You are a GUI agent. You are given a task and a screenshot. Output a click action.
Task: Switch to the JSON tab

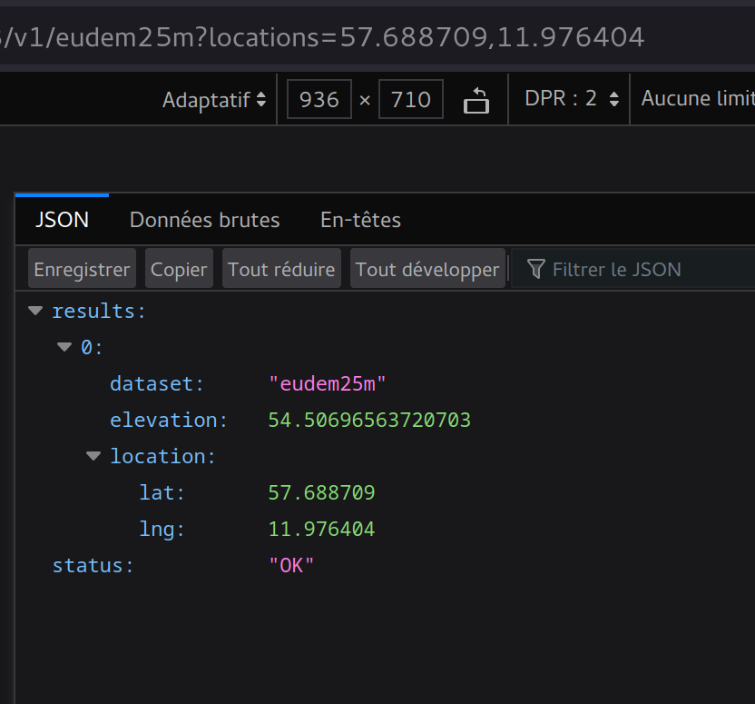(62, 220)
